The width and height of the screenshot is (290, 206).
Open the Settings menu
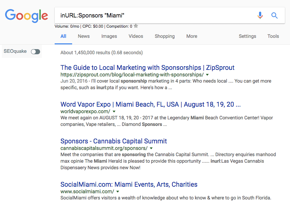[247, 36]
